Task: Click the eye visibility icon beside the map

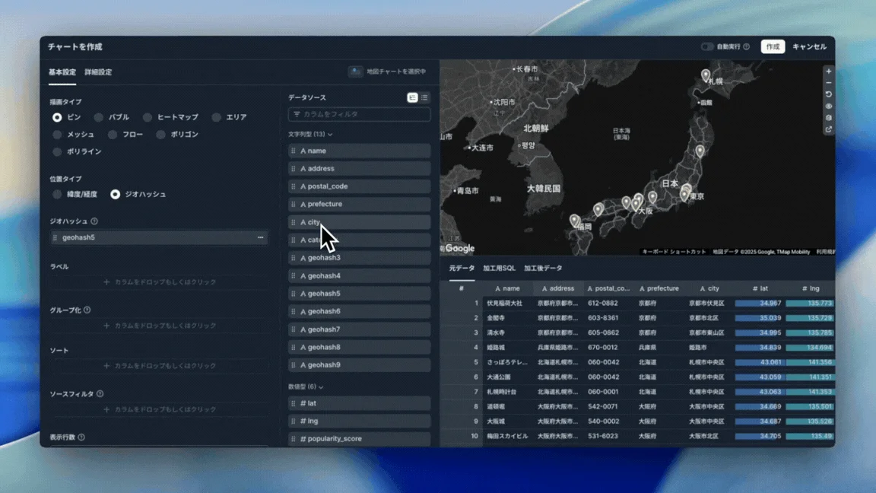Action: click(827, 106)
